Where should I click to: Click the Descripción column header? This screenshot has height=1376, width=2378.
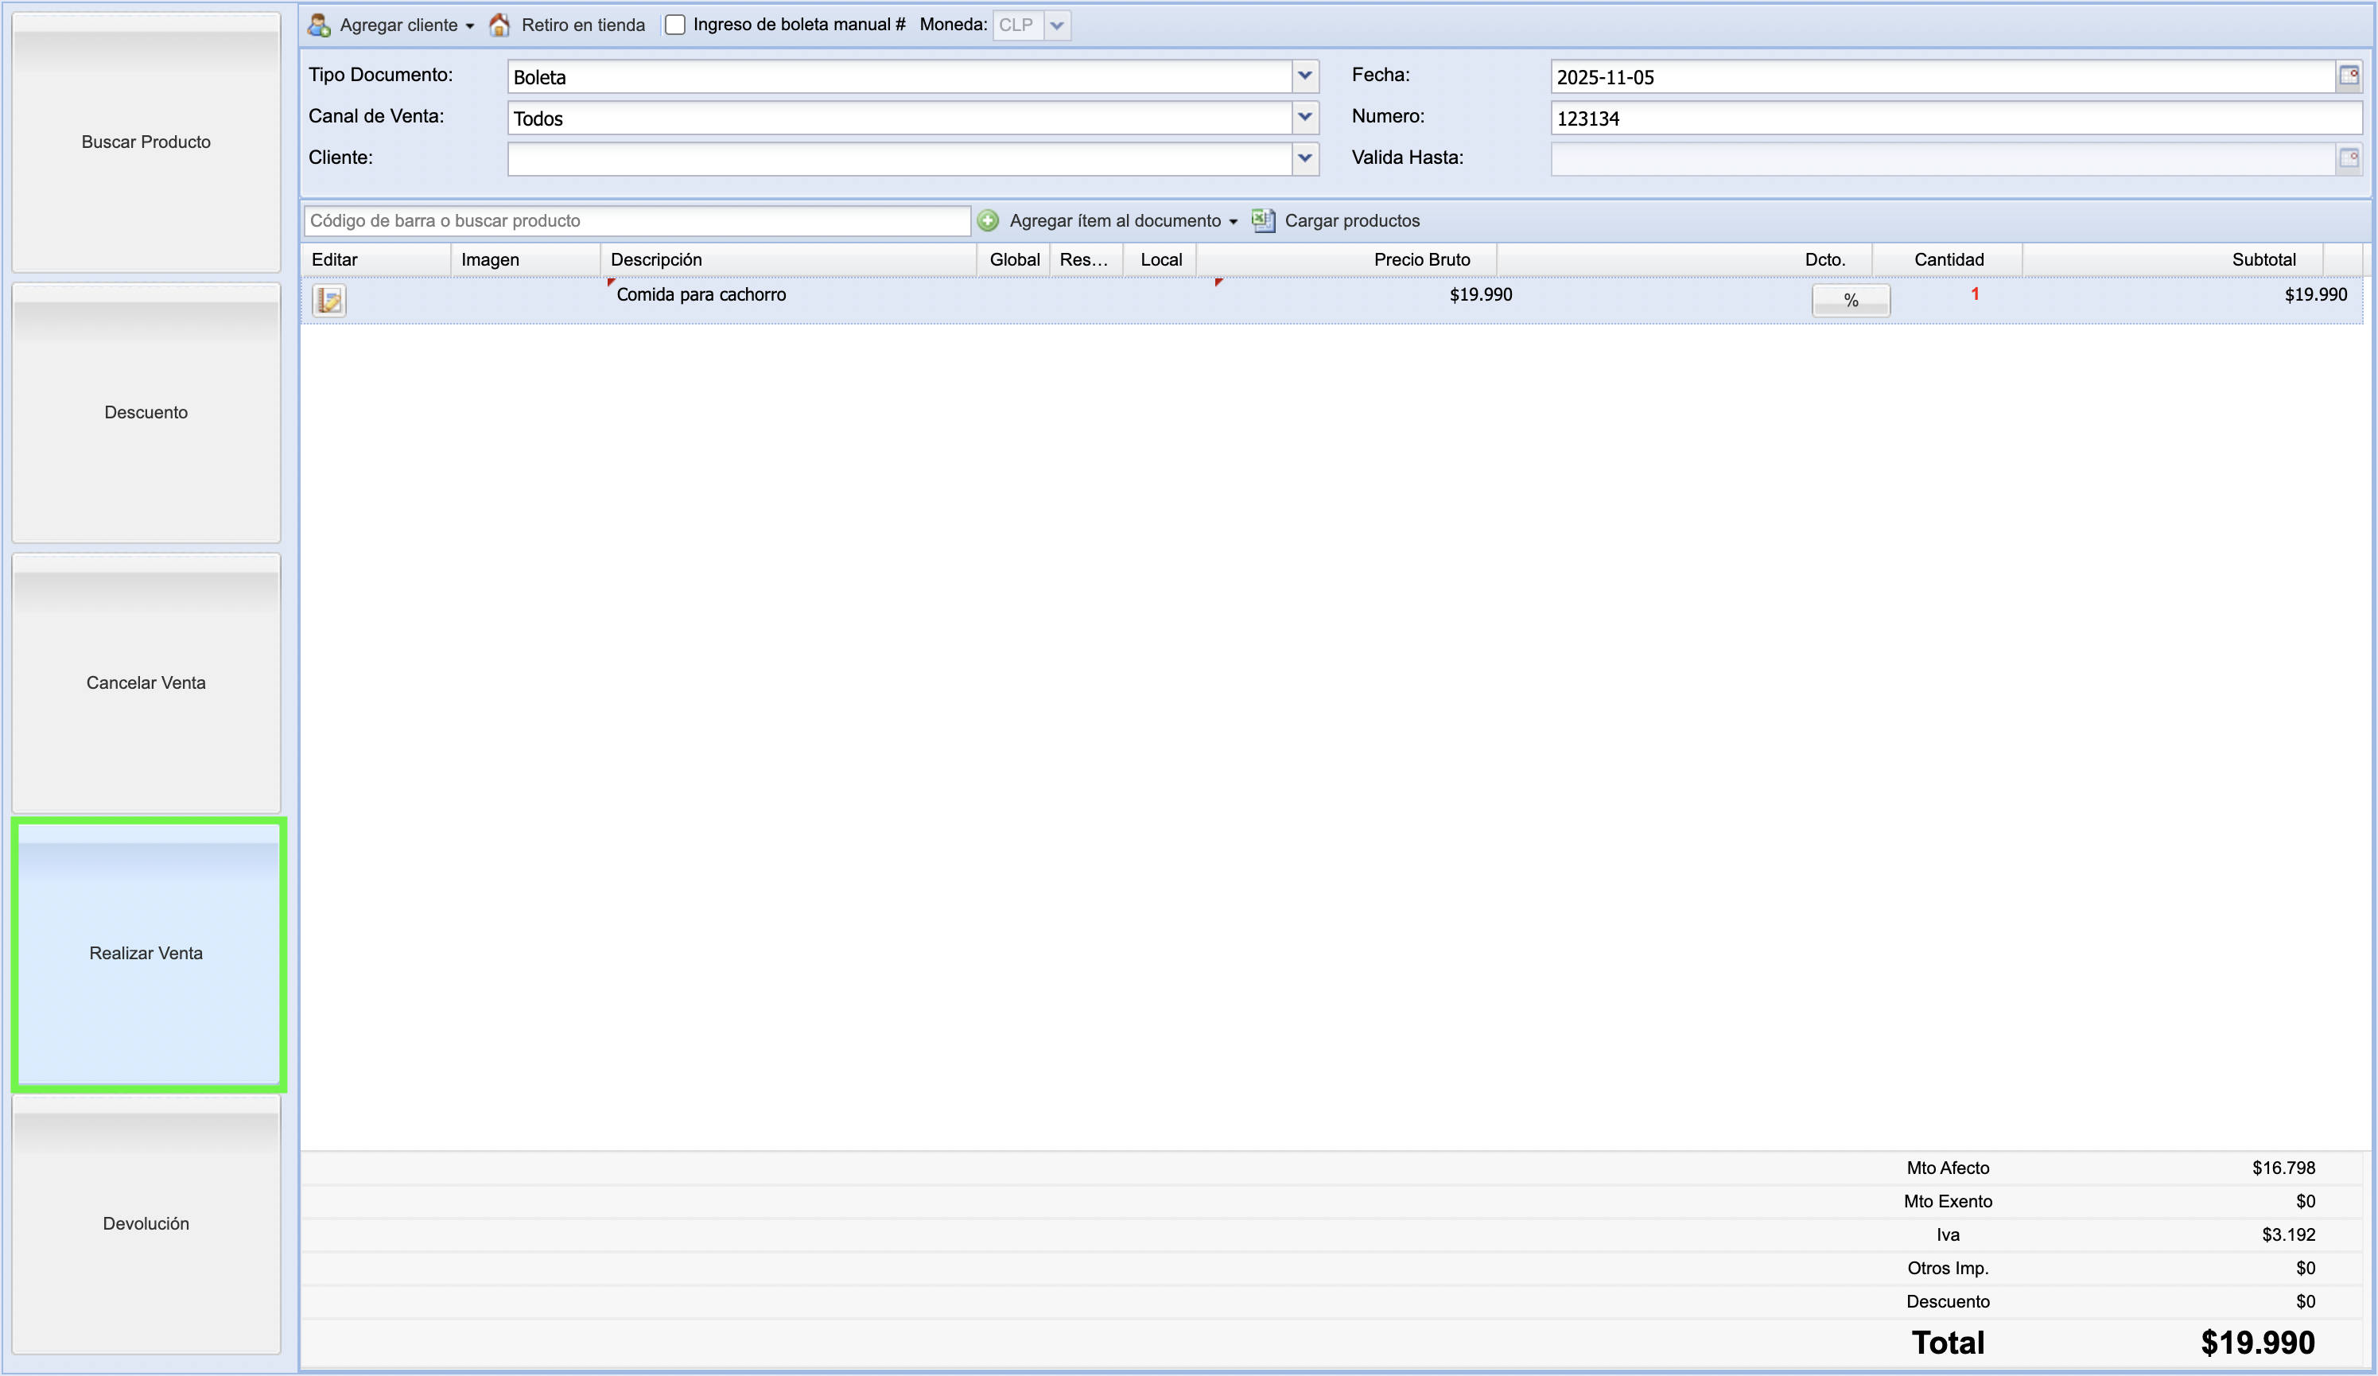[x=656, y=259]
